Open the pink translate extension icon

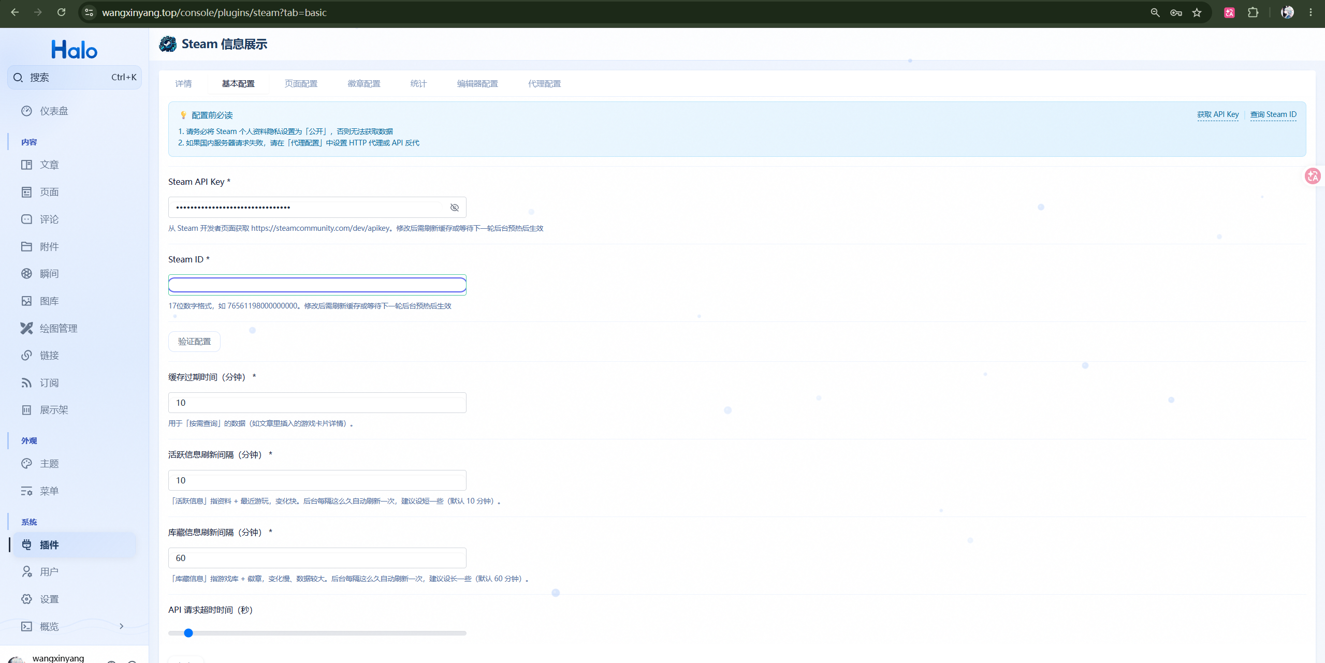pyautogui.click(x=1229, y=12)
